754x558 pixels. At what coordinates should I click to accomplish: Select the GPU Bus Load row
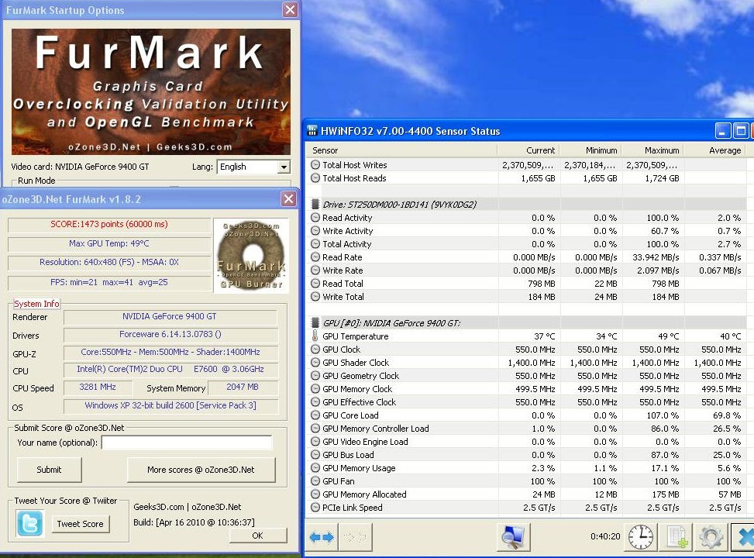point(528,455)
